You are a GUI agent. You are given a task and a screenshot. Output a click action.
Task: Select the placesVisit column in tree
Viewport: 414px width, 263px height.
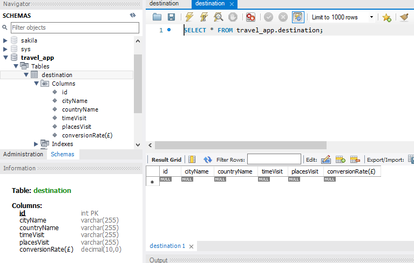coord(77,127)
